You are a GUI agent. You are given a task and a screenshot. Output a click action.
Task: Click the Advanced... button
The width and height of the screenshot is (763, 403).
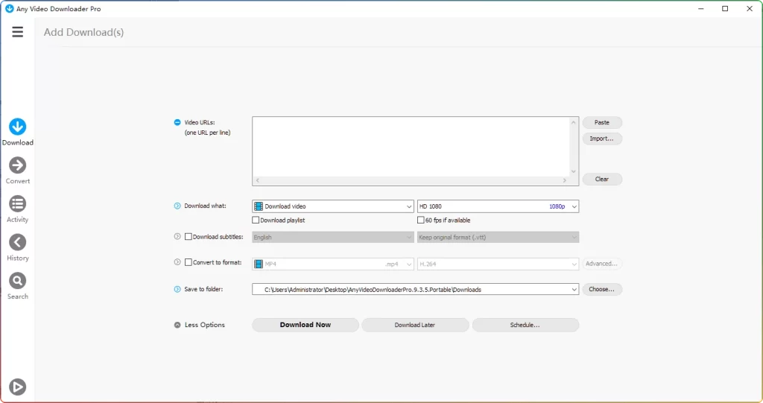coord(602,264)
